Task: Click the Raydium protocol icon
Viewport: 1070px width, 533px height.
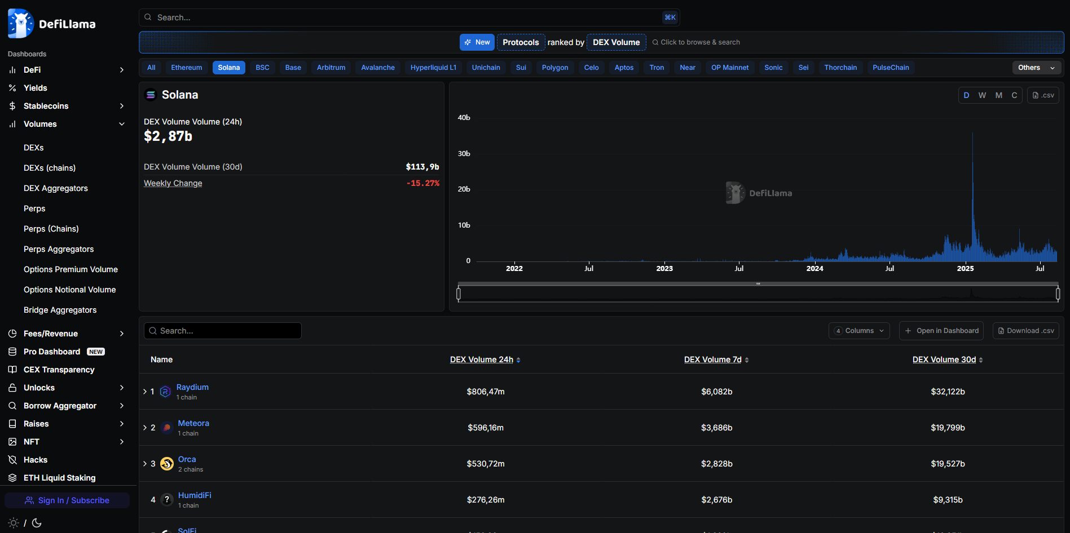Action: (165, 392)
